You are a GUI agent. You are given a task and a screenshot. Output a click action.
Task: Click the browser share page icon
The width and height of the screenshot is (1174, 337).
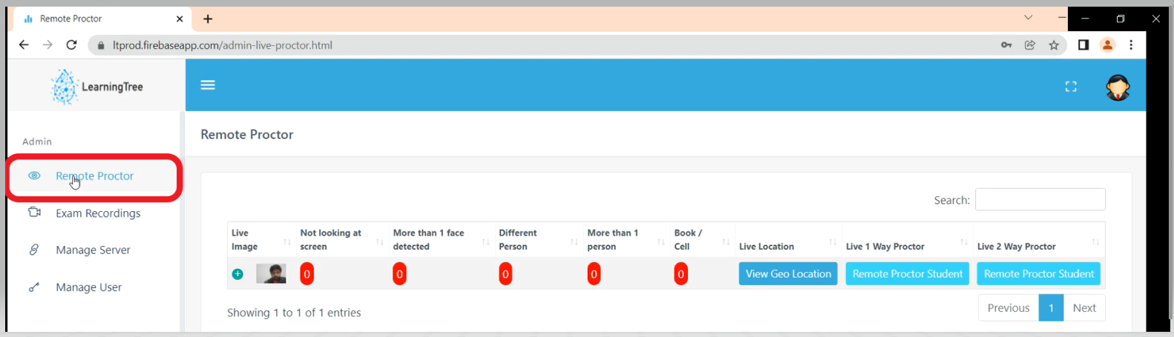[x=1030, y=45]
